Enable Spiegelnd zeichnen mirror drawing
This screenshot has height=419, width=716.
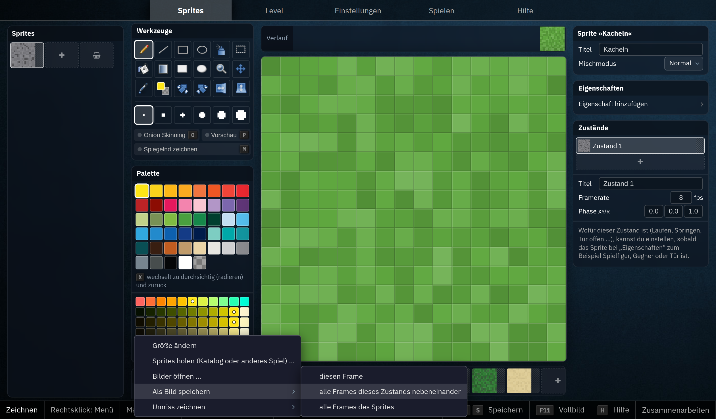[192, 149]
